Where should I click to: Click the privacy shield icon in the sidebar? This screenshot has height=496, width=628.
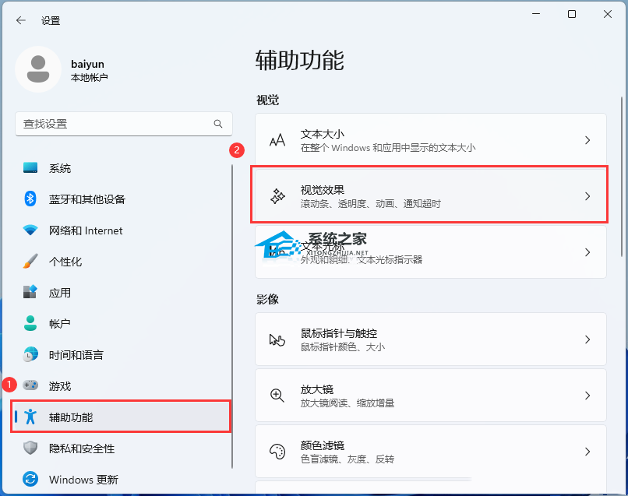point(30,448)
